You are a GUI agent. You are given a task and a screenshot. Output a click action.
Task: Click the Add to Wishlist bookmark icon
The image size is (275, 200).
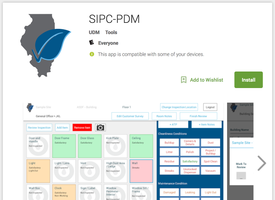pos(184,80)
